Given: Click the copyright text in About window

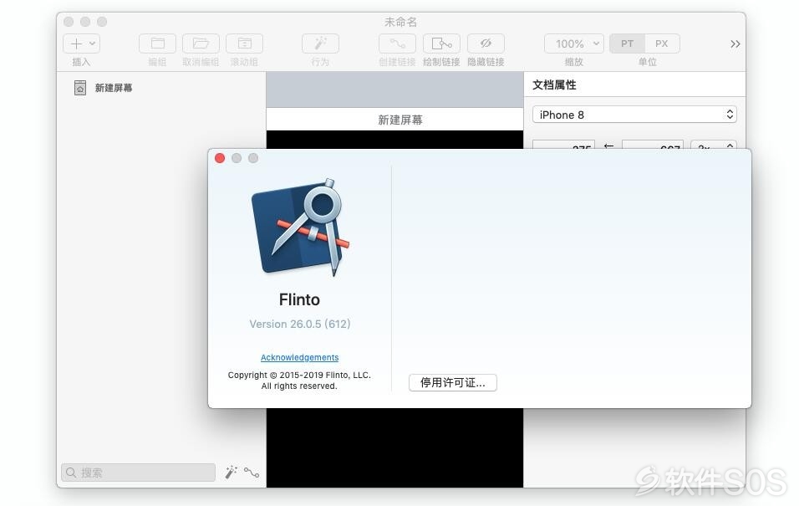Looking at the screenshot, I should tap(299, 381).
